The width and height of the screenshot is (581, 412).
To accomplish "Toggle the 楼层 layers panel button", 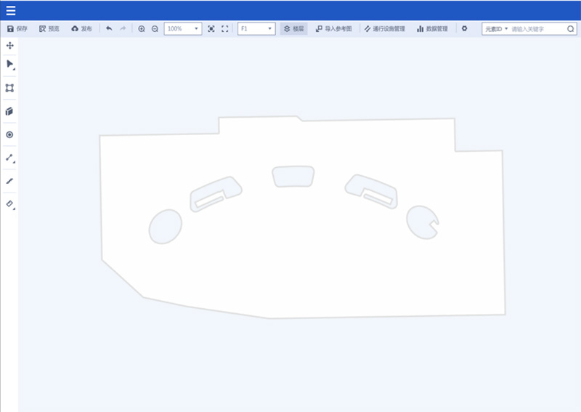I will (x=294, y=29).
